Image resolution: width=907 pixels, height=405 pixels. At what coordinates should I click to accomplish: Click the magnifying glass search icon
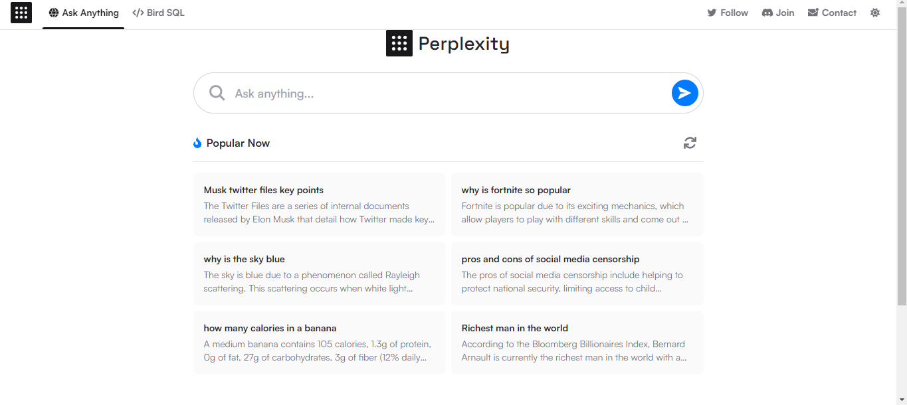click(217, 93)
